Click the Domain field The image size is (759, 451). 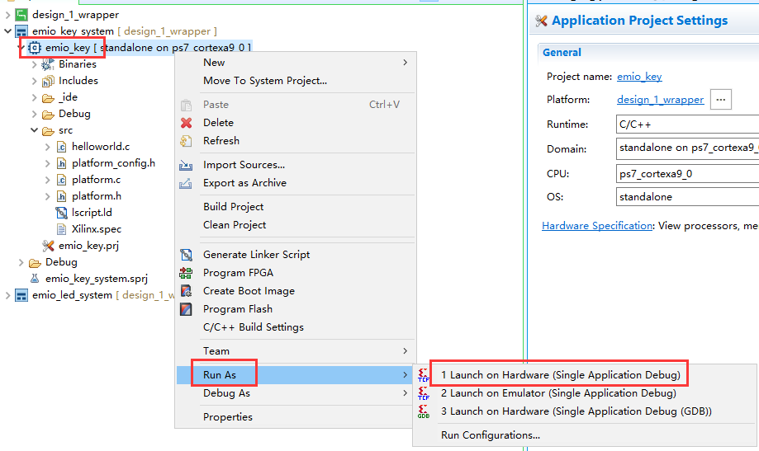tap(687, 148)
